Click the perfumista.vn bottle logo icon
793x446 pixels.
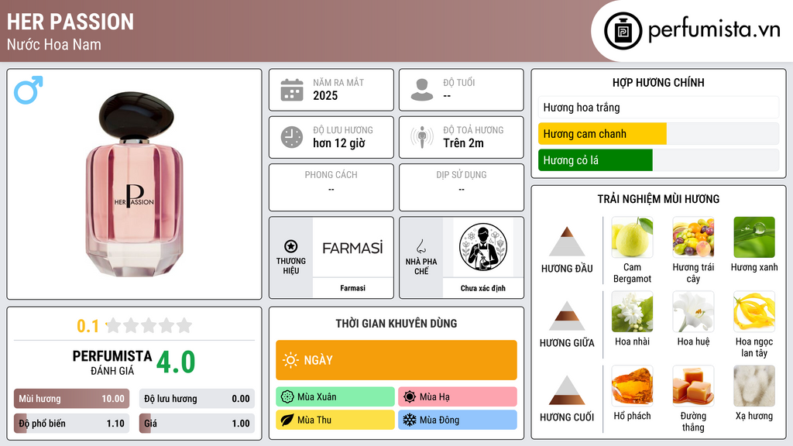tap(623, 31)
